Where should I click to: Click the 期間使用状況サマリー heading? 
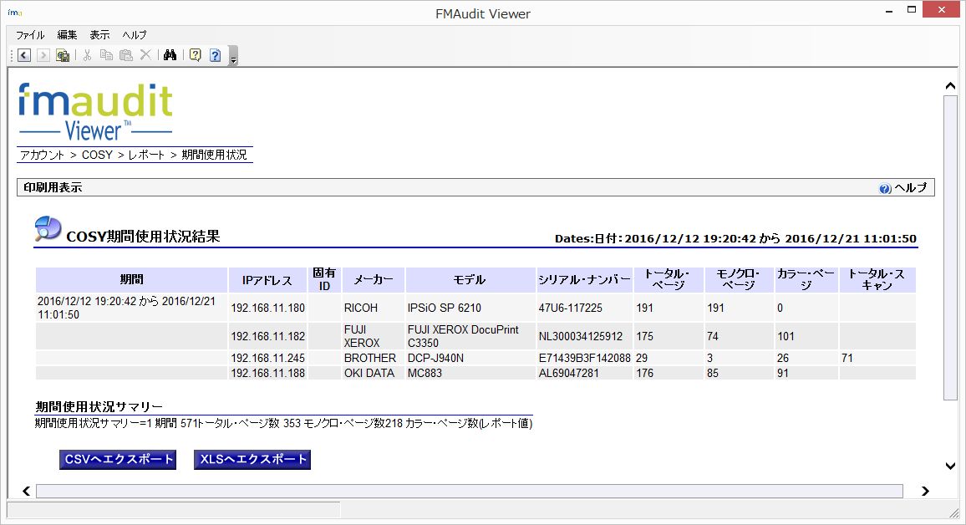click(x=99, y=406)
